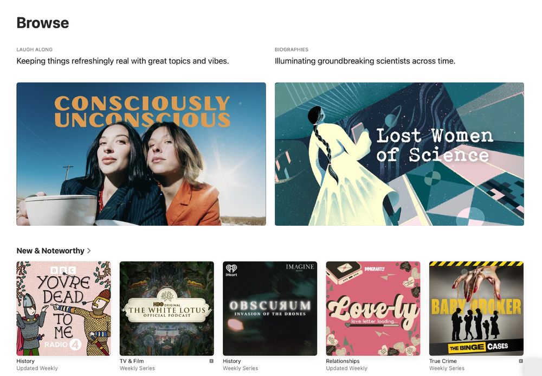Open The White Lotus Official Podcast artwork
The image size is (542, 376).
pos(166,308)
